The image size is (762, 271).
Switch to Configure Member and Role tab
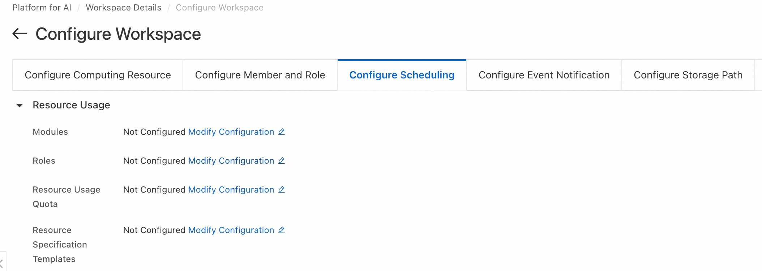point(260,75)
